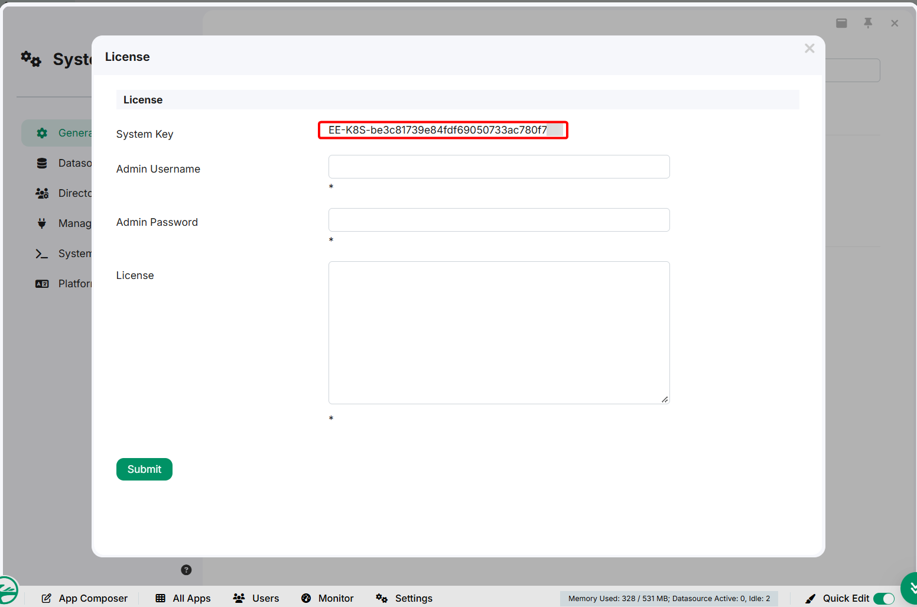Click the window panel icon beside pin
This screenshot has height=607, width=917.
tap(842, 23)
